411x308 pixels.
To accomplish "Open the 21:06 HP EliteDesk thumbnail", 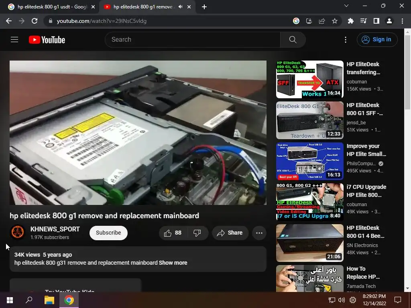I will point(309,243).
